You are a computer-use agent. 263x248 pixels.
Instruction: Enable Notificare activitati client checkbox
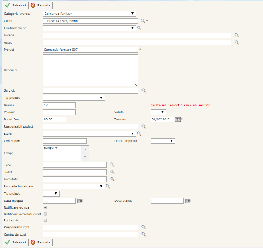pyautogui.click(x=45, y=214)
